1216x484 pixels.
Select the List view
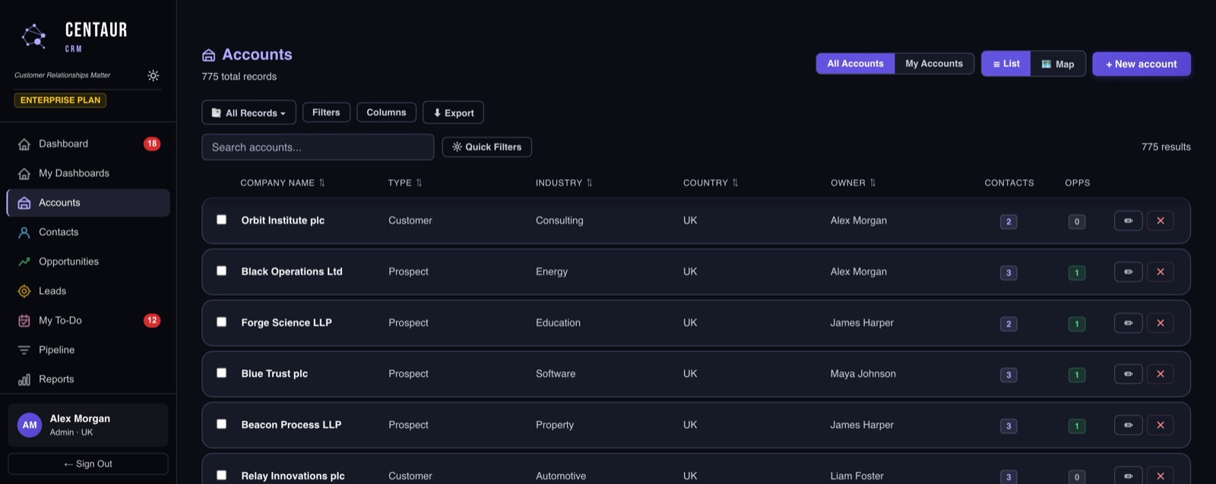coord(1006,64)
